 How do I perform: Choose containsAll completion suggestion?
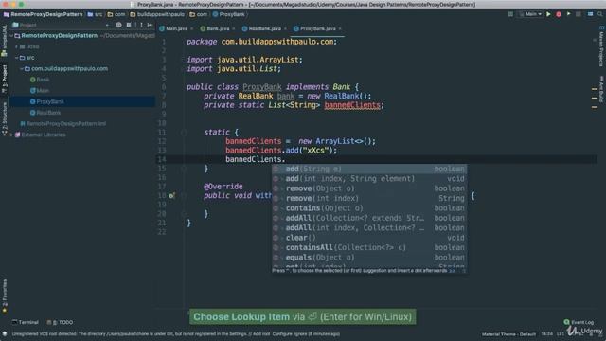[369, 247]
